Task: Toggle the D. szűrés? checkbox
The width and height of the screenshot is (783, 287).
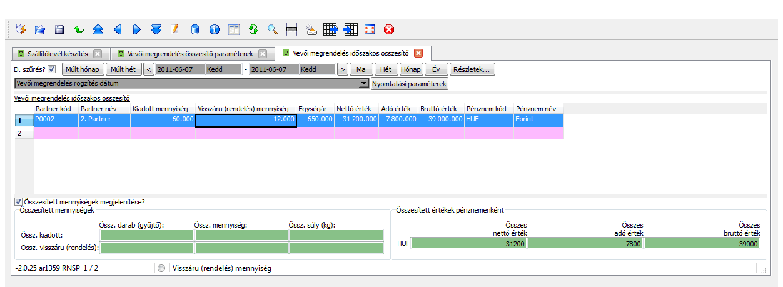Action: pyautogui.click(x=52, y=69)
